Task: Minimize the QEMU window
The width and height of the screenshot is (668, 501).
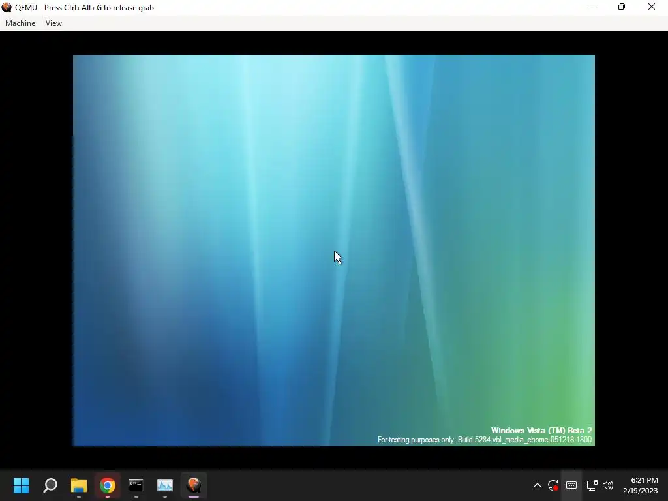Action: (592, 7)
